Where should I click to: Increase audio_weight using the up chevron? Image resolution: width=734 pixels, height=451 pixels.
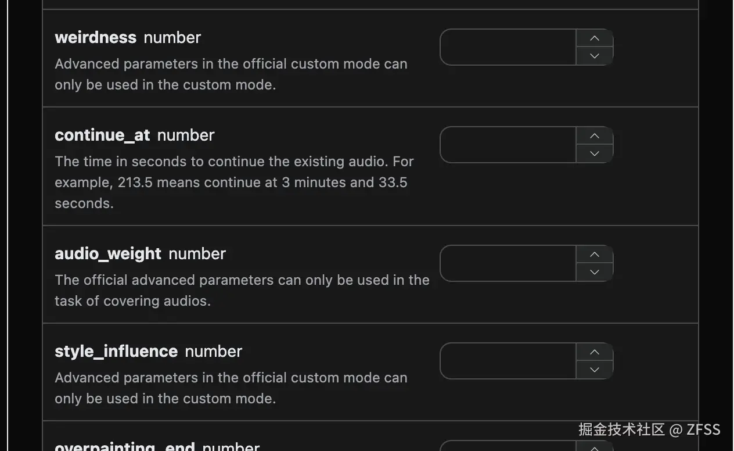(x=594, y=255)
